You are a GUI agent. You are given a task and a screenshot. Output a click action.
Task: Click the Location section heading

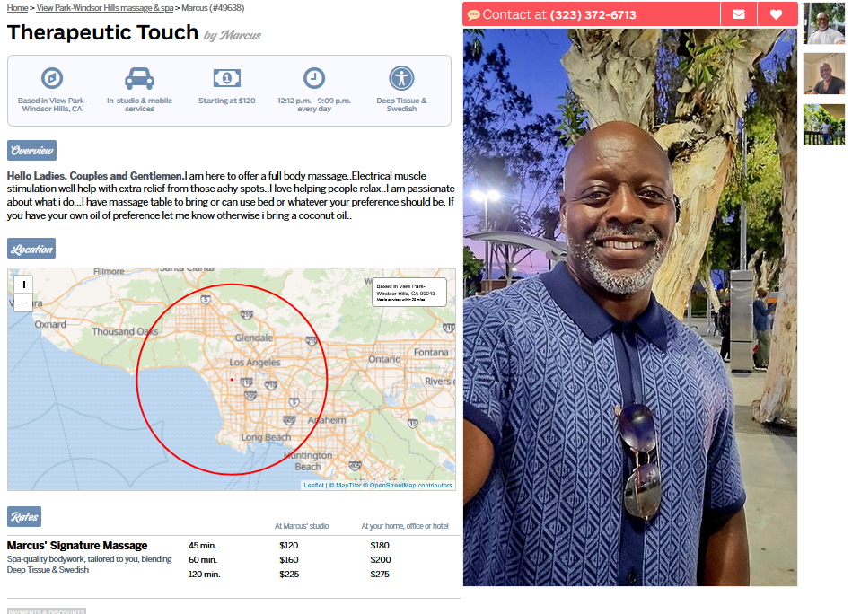click(31, 249)
